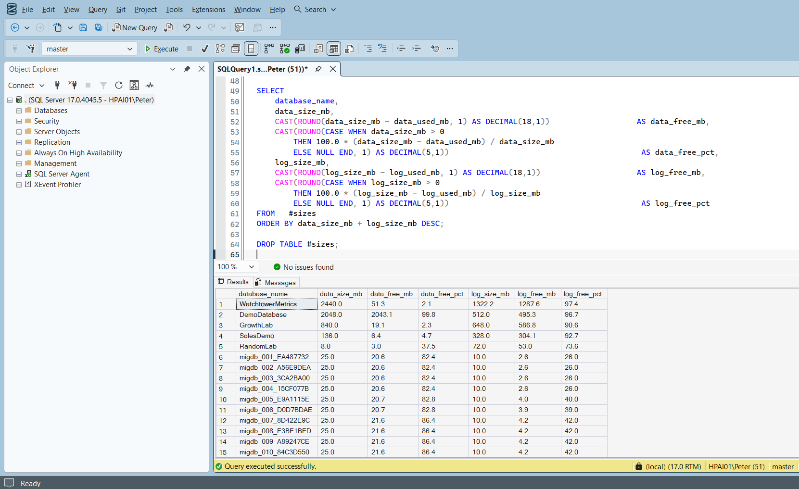Image resolution: width=799 pixels, height=489 pixels.
Task: Click the log_free_pct column header
Action: [584, 294]
